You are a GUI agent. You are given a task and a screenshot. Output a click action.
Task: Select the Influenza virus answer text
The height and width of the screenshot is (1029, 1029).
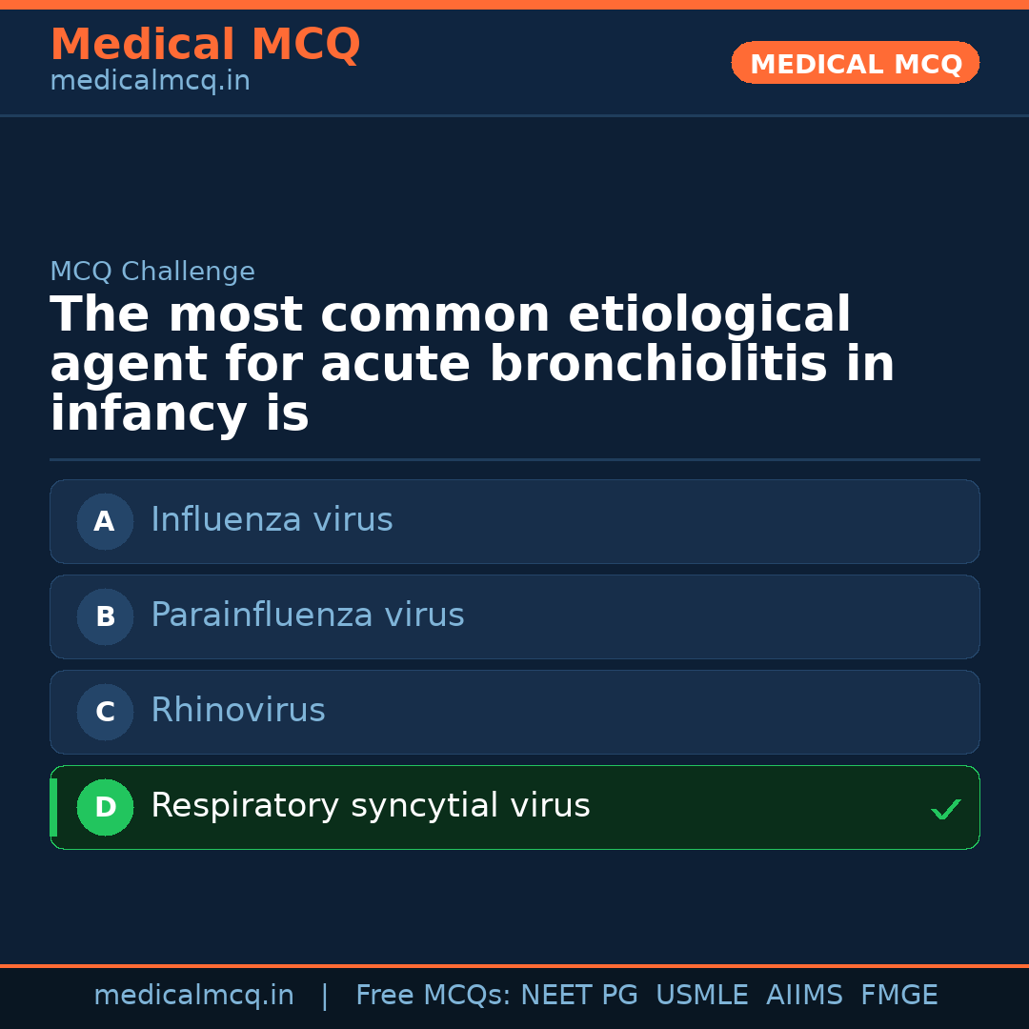point(272,520)
